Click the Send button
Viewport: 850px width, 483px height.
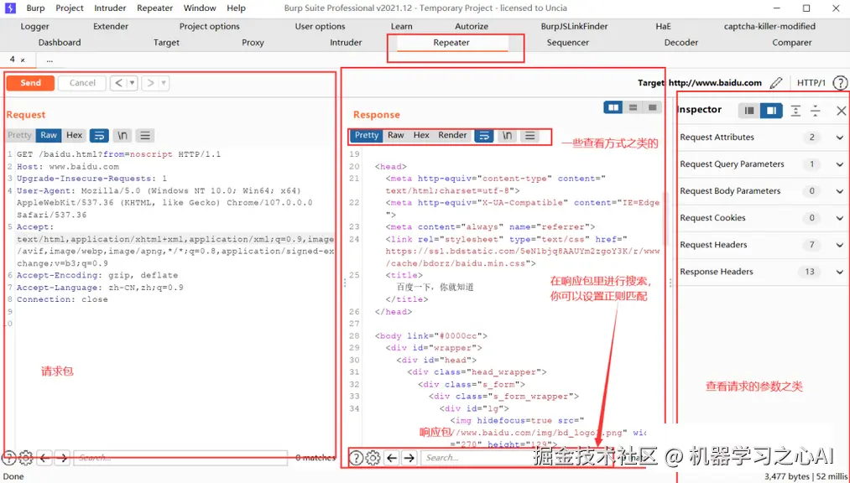pyautogui.click(x=30, y=83)
